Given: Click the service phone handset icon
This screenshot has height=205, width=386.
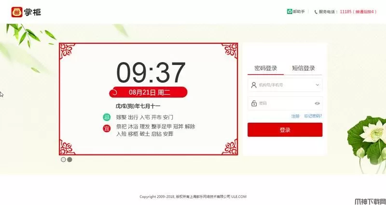Looking at the screenshot, I should coord(316,12).
